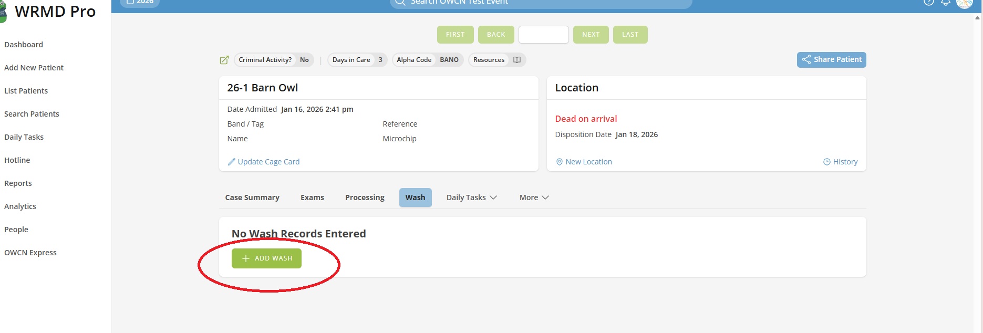
Task: Click the Share Patient button
Action: (x=831, y=60)
